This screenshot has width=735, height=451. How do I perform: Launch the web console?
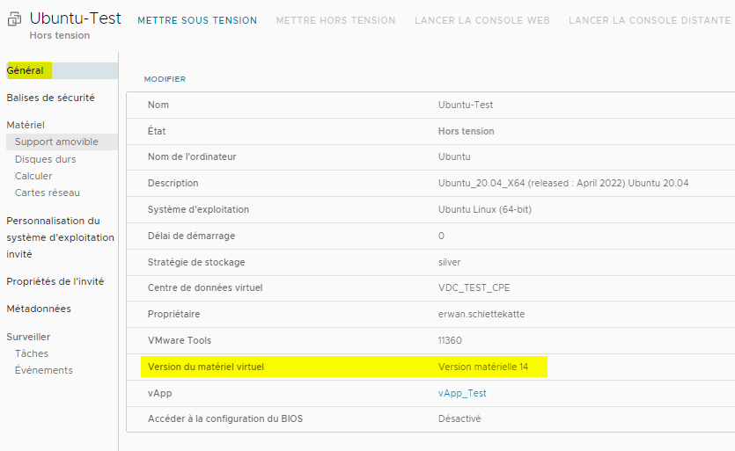pos(481,20)
